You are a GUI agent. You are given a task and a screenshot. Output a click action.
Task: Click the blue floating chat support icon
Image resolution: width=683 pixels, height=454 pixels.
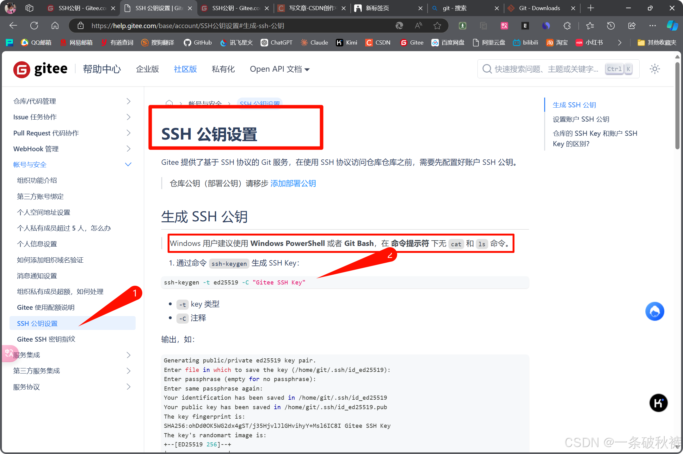(x=655, y=311)
